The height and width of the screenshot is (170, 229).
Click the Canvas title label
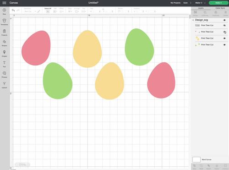14,3
